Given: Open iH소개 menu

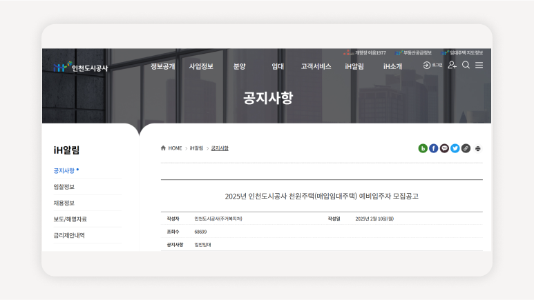Looking at the screenshot, I should 392,66.
